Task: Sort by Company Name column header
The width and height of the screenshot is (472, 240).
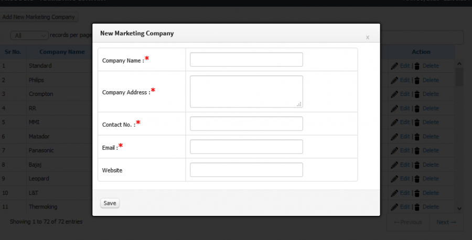Action: click(62, 52)
